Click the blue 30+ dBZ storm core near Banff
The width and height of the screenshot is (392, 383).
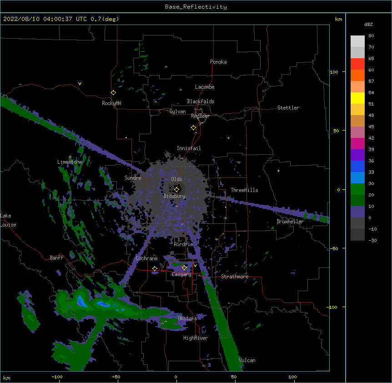(81, 301)
